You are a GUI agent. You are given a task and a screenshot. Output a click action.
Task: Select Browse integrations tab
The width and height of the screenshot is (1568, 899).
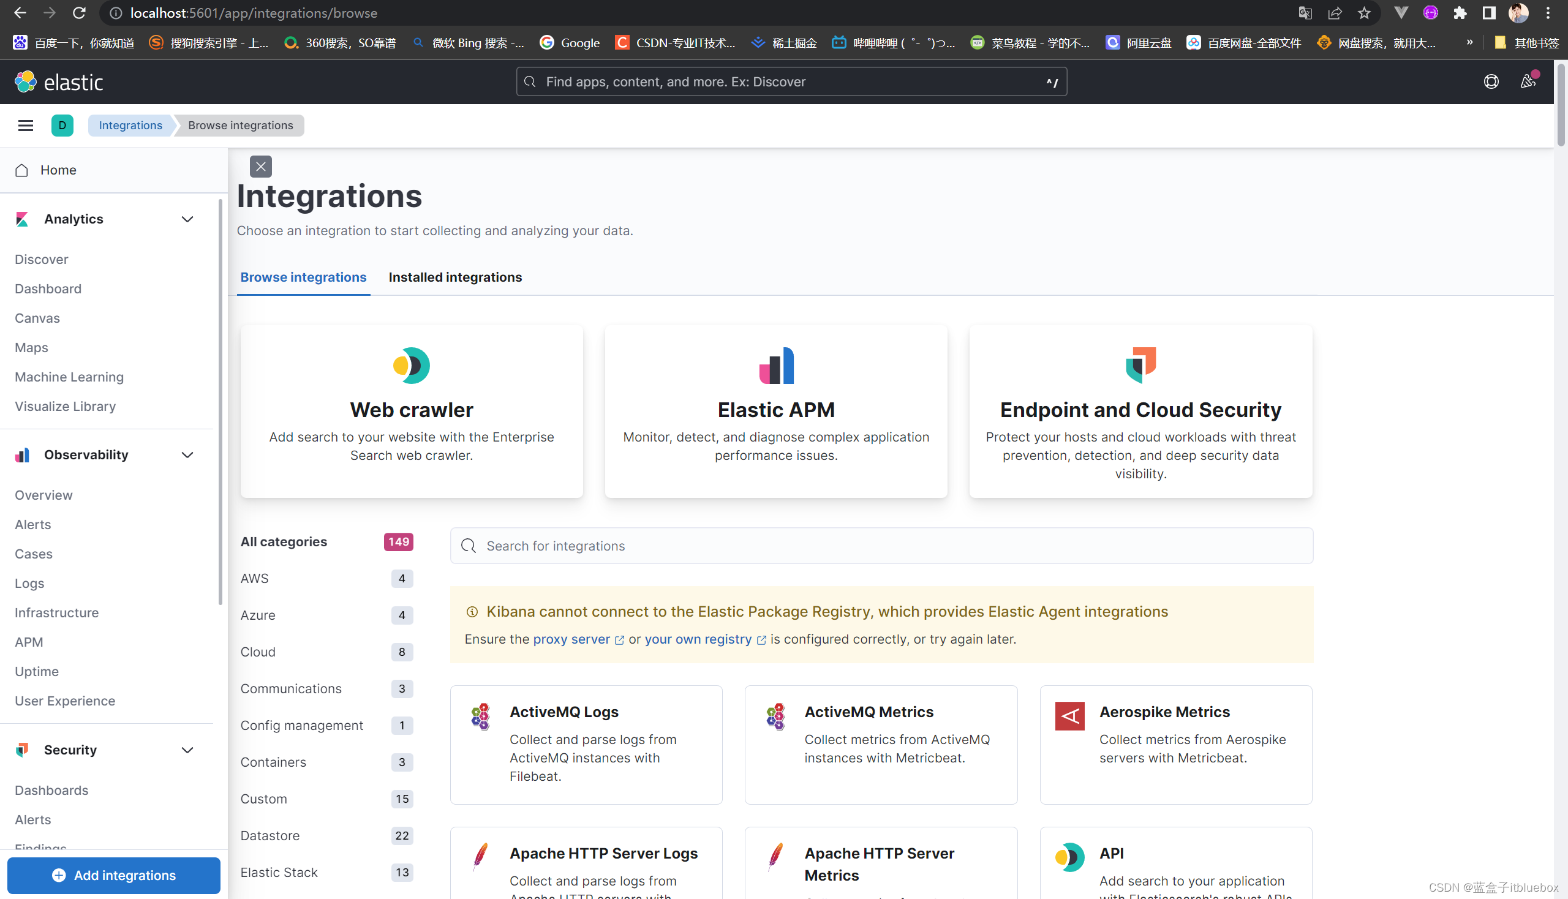(x=303, y=277)
